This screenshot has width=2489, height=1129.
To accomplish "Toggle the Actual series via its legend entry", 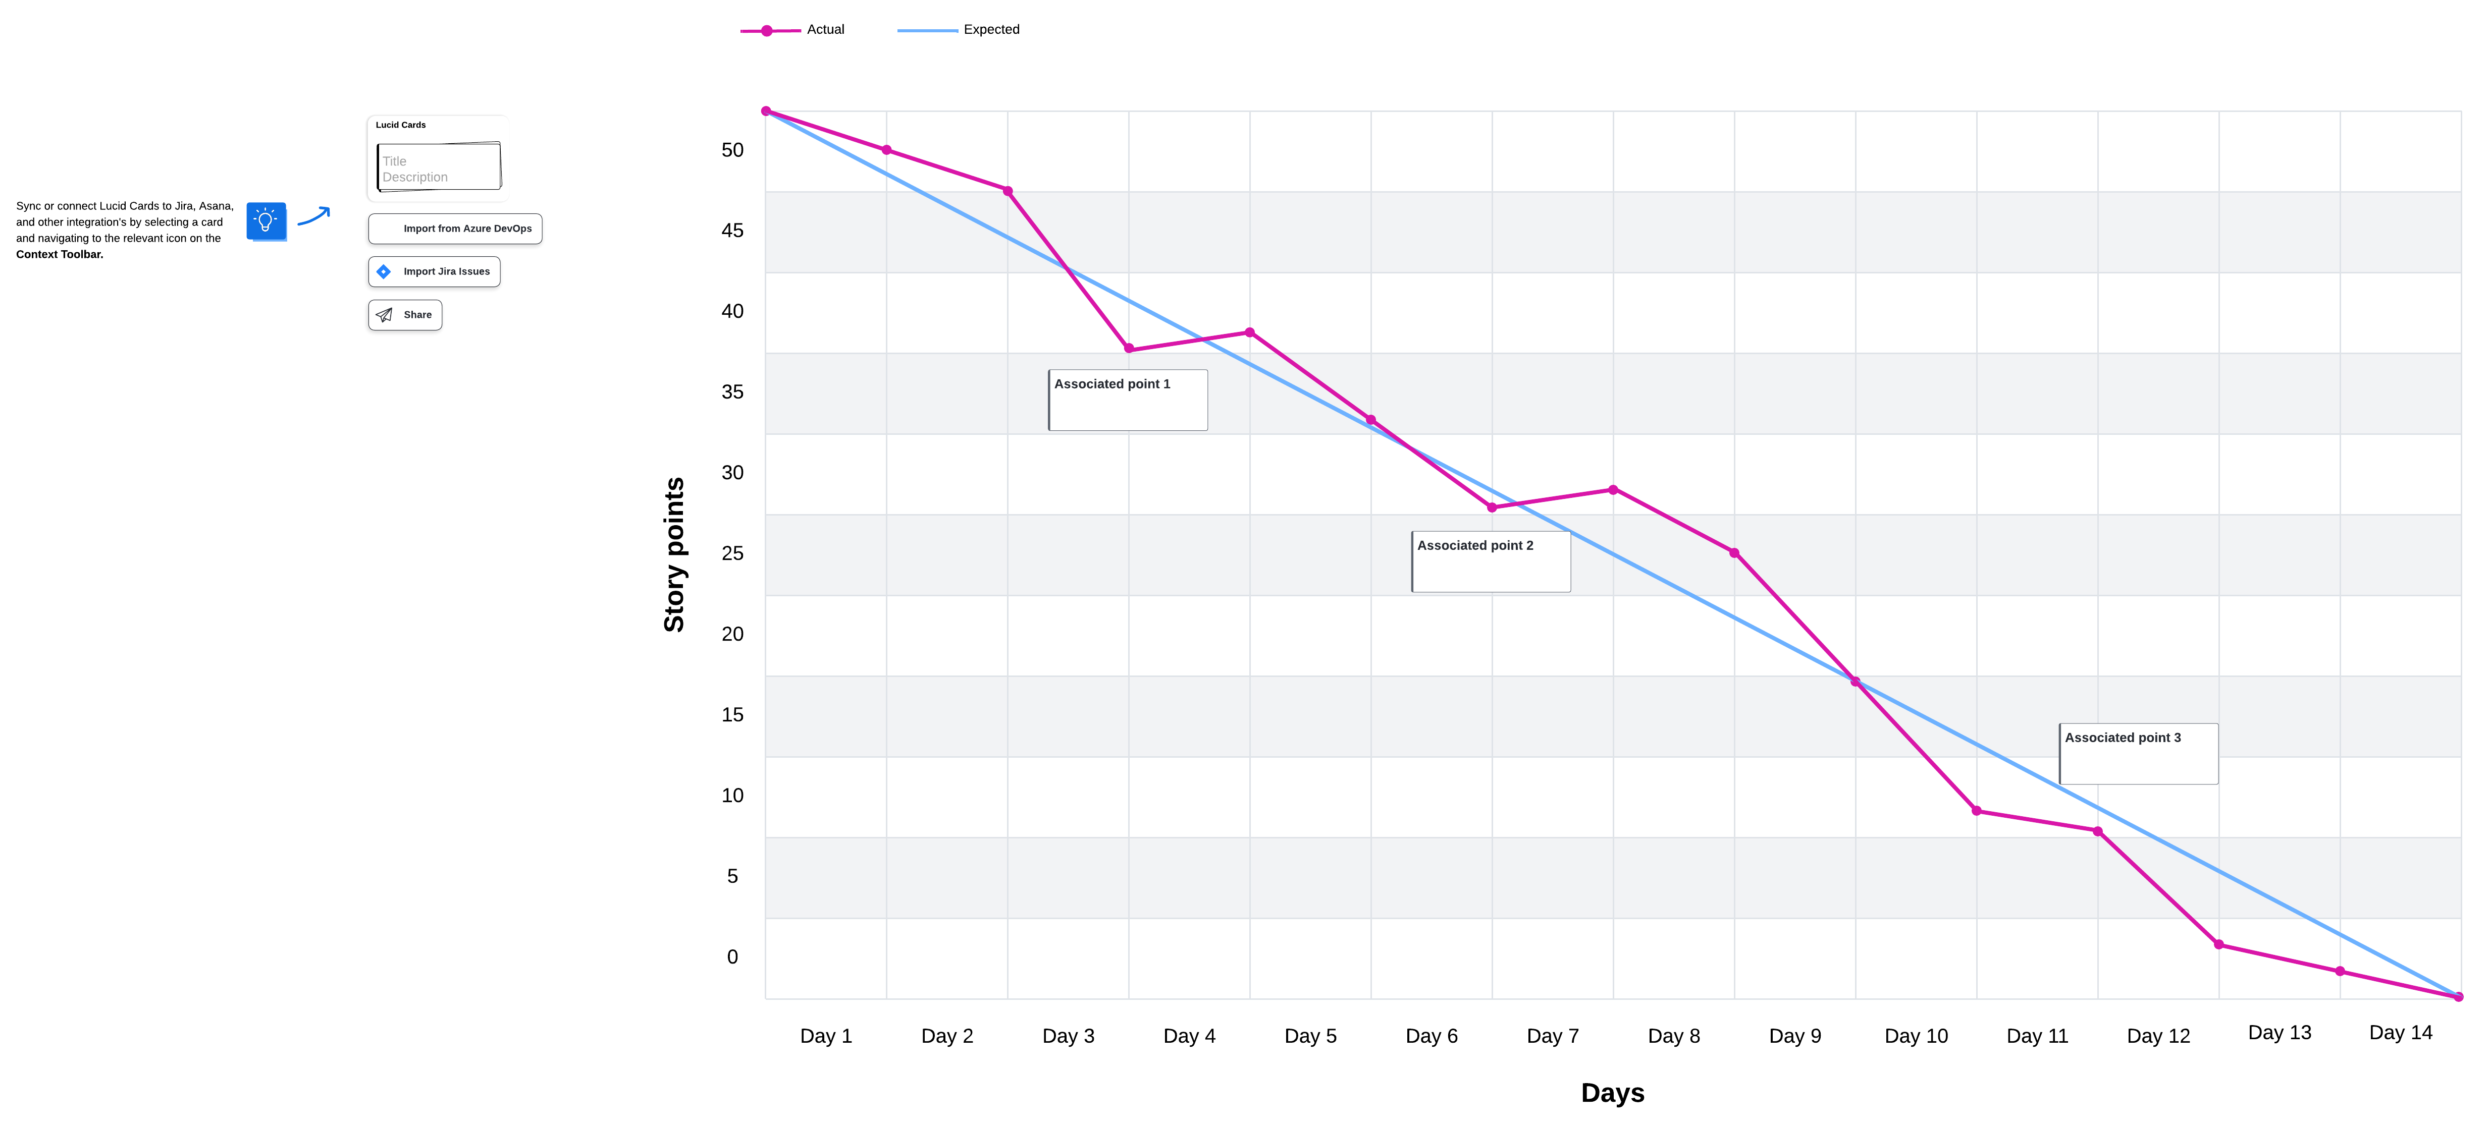I will click(x=825, y=29).
